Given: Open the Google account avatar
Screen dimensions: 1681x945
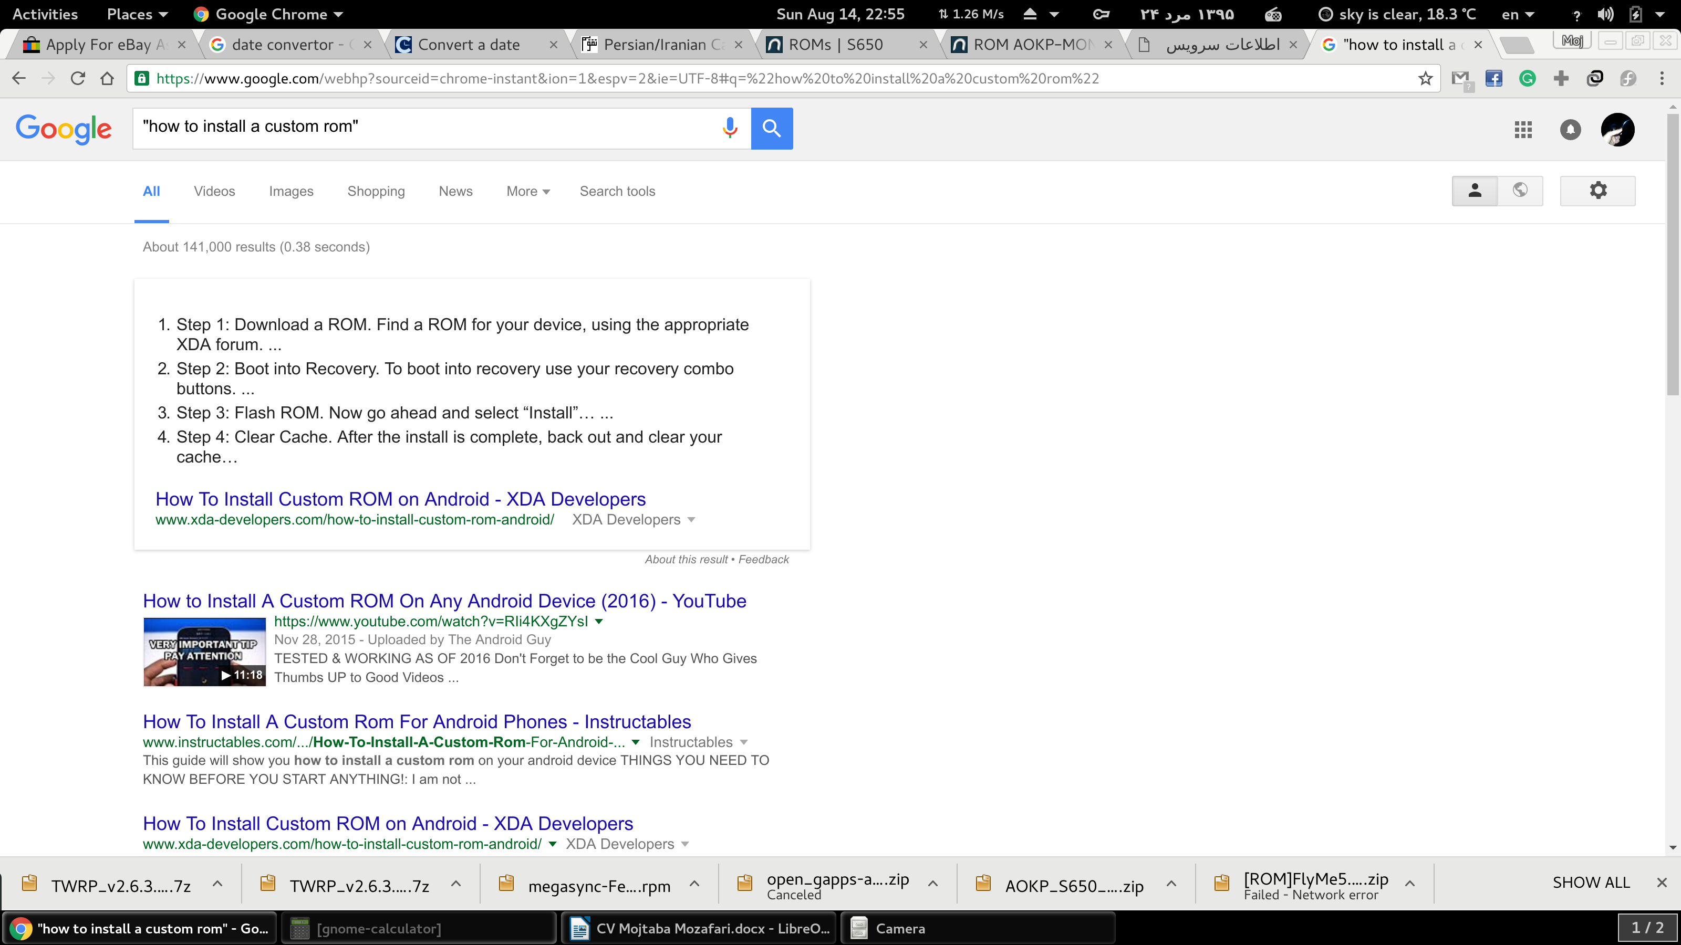Looking at the screenshot, I should click(x=1617, y=130).
